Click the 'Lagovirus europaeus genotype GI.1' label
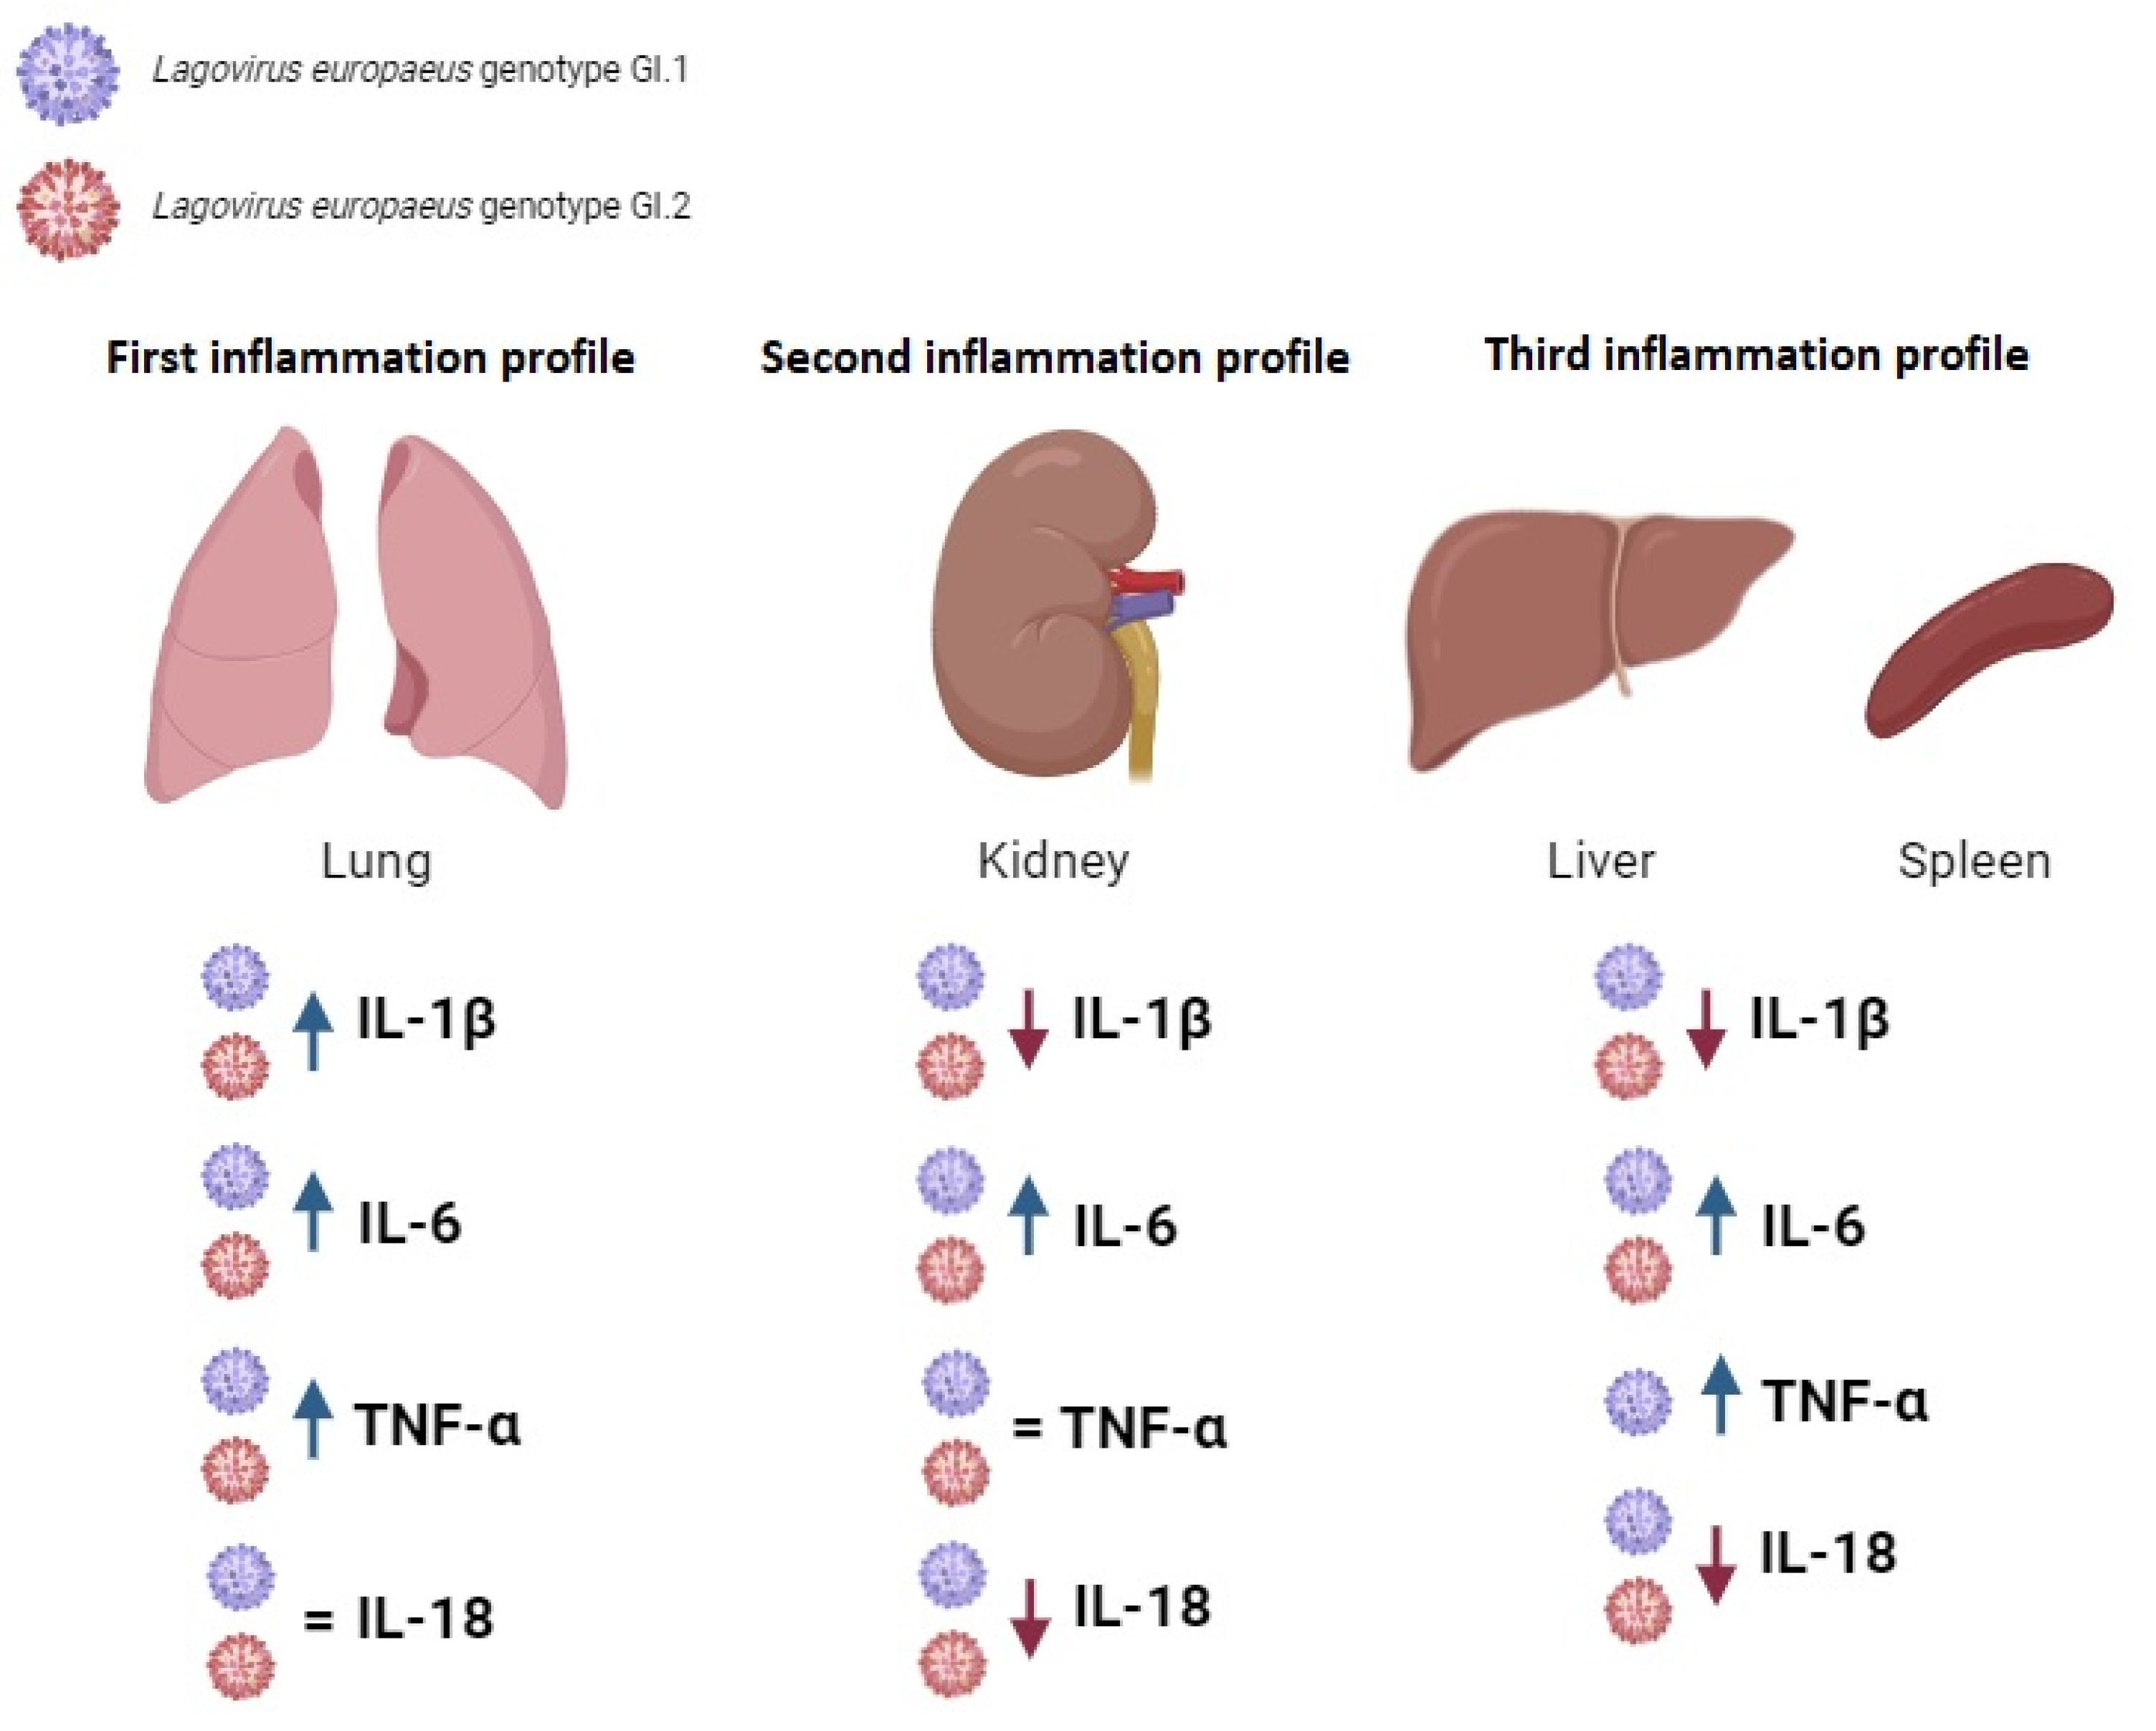 click(420, 70)
